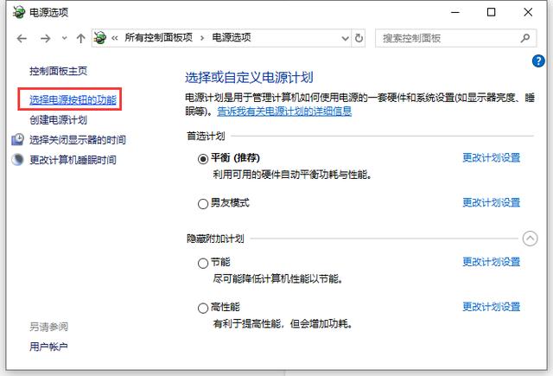Refresh the control panel page
This screenshot has height=376, width=553.
click(x=359, y=38)
